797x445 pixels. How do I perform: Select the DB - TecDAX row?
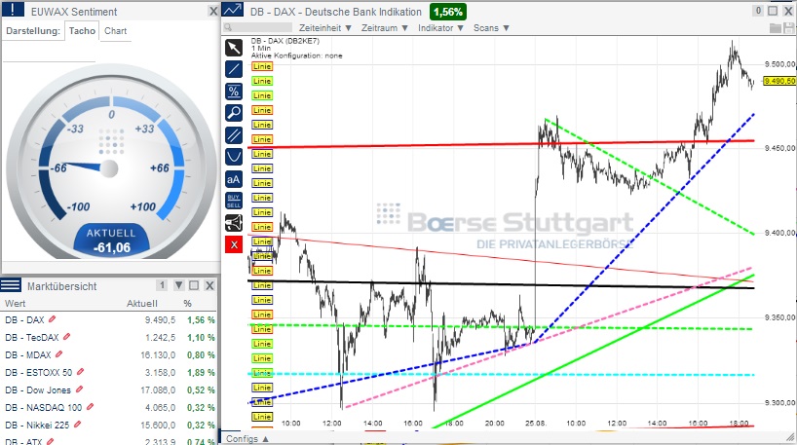(x=109, y=337)
